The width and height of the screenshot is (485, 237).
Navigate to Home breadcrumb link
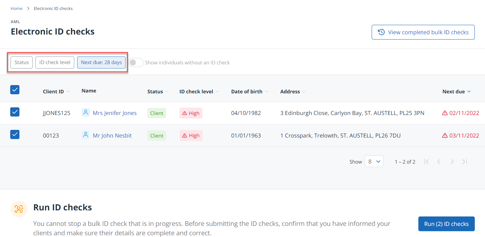point(16,8)
